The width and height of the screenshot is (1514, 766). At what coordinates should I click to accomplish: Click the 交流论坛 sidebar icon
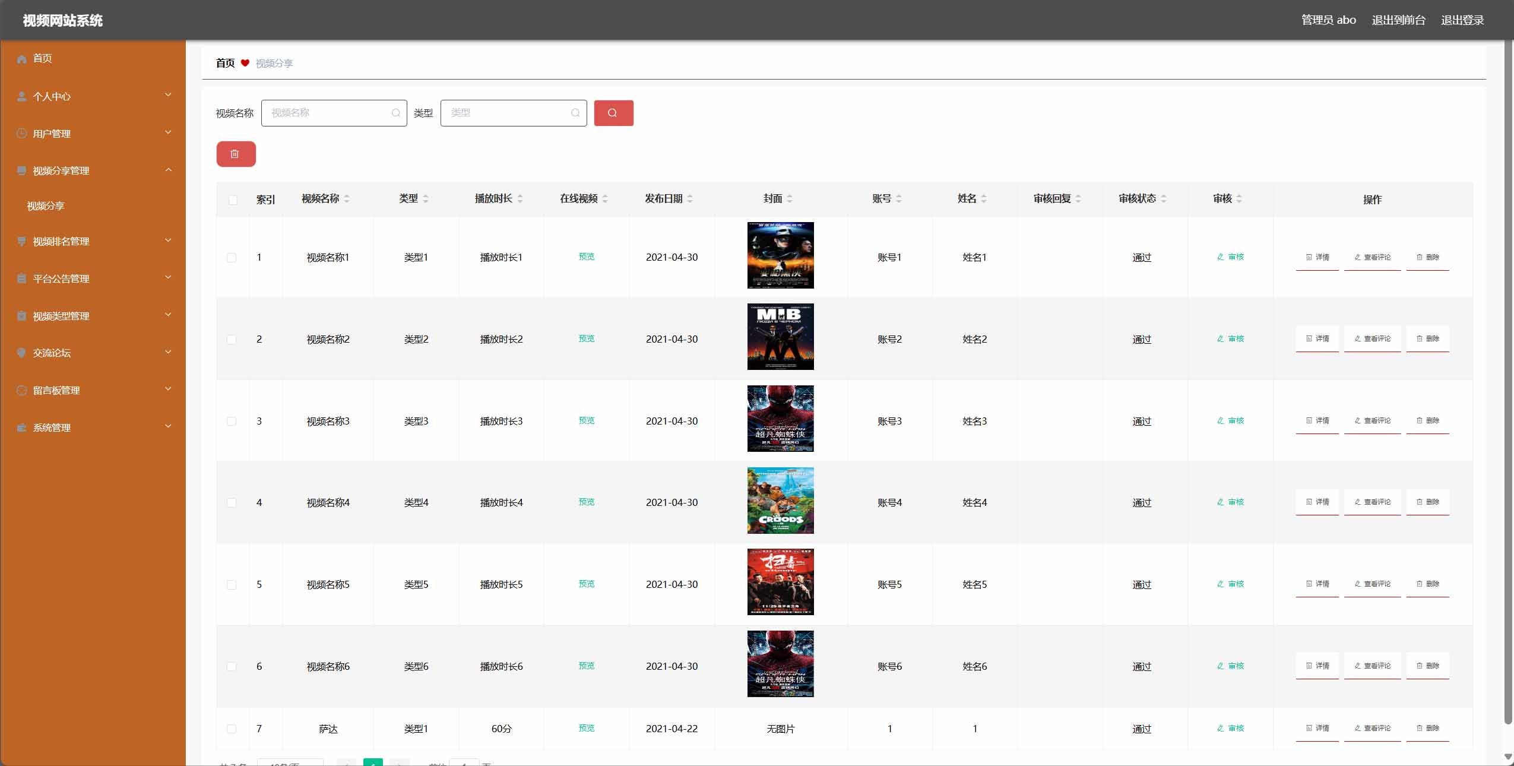[x=22, y=353]
